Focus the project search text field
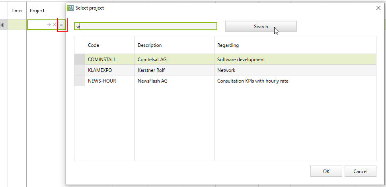 146,27
